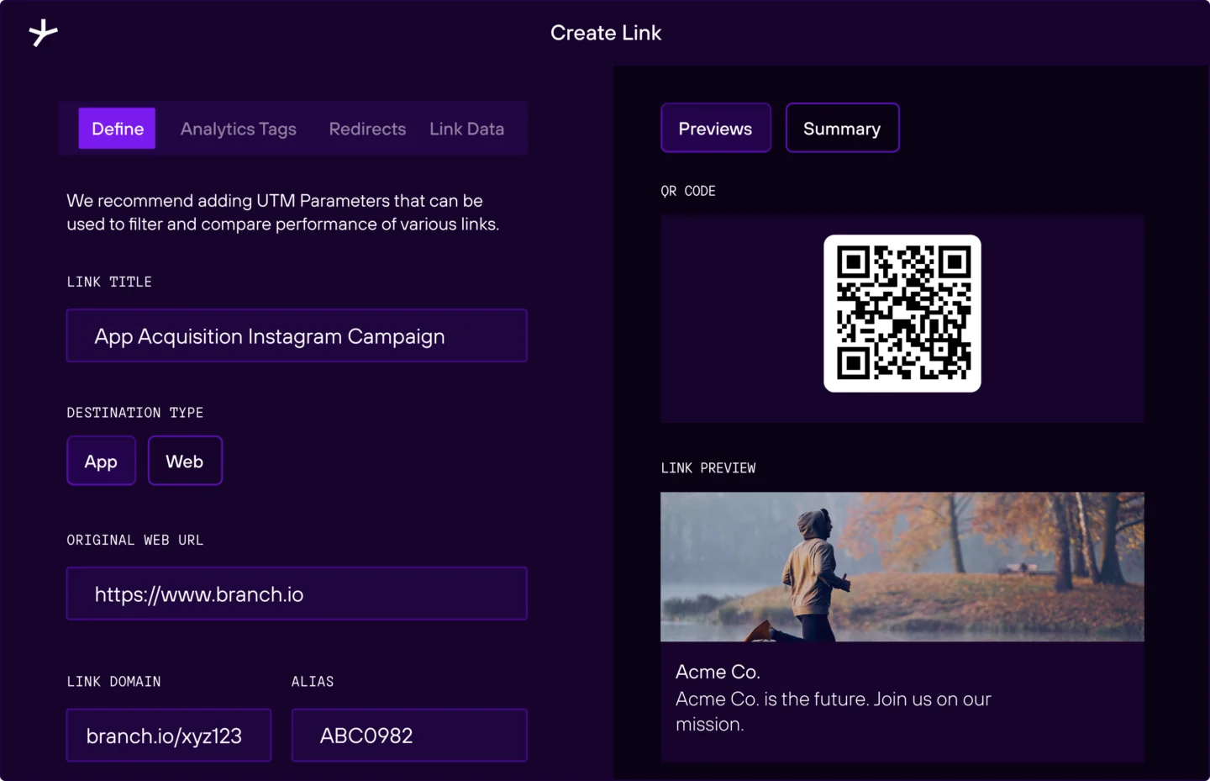Select the Link Domain field
This screenshot has height=781, width=1210.
[169, 736]
